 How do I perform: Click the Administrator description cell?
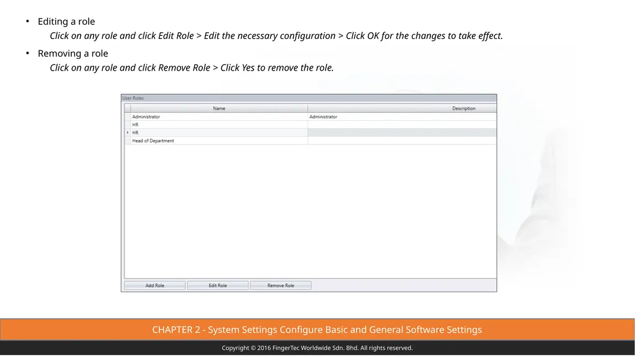tap(402, 116)
